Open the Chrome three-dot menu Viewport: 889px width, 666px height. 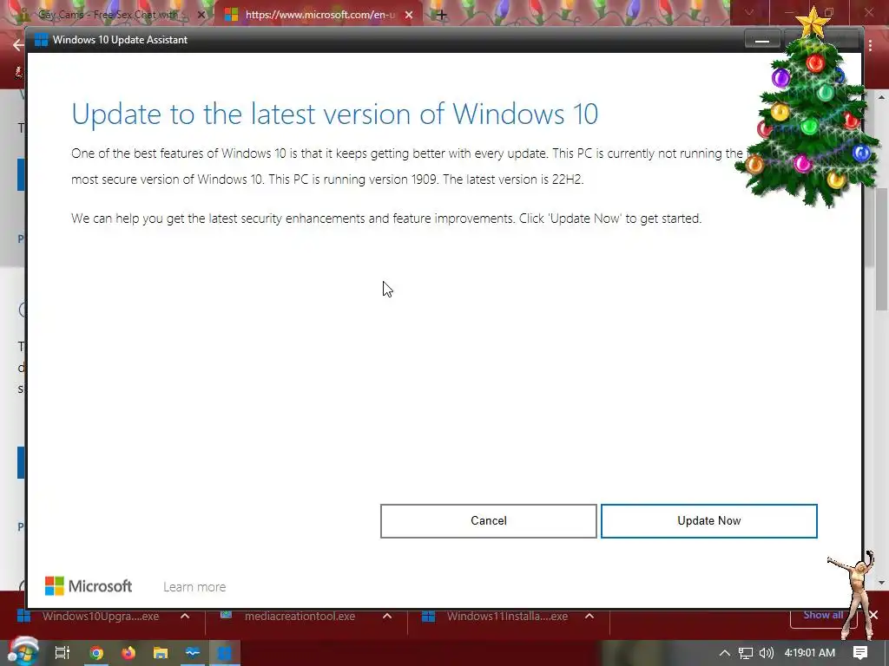pyautogui.click(x=870, y=45)
